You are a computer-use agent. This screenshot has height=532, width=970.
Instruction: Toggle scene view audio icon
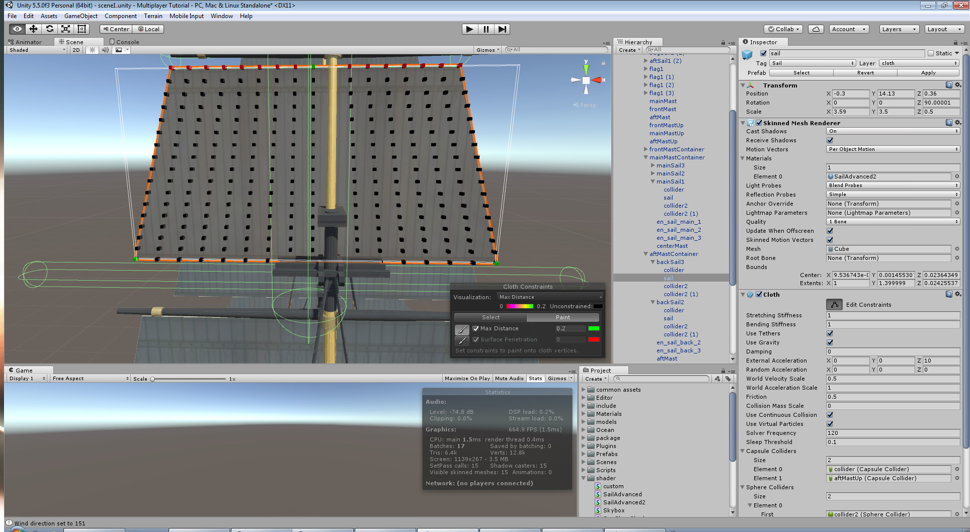pos(105,50)
